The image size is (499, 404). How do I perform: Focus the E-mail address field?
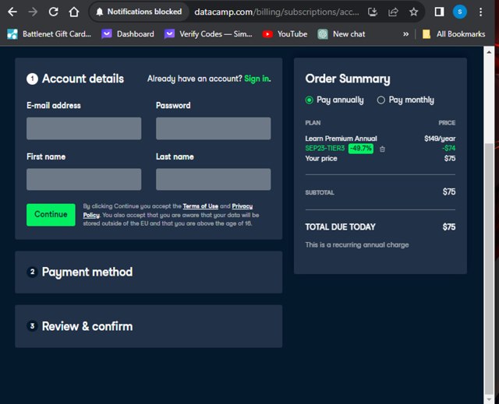pyautogui.click(x=83, y=128)
